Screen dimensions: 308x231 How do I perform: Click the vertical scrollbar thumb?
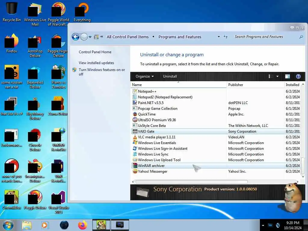(x=303, y=165)
